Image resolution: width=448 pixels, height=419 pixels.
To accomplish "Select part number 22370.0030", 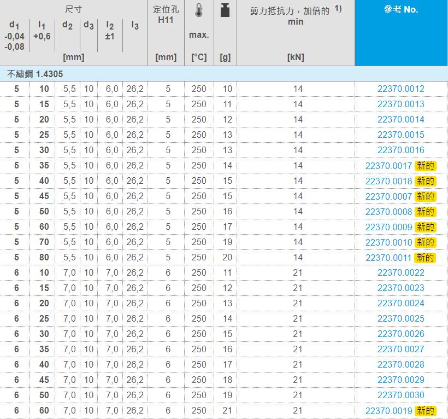I will [400, 395].
